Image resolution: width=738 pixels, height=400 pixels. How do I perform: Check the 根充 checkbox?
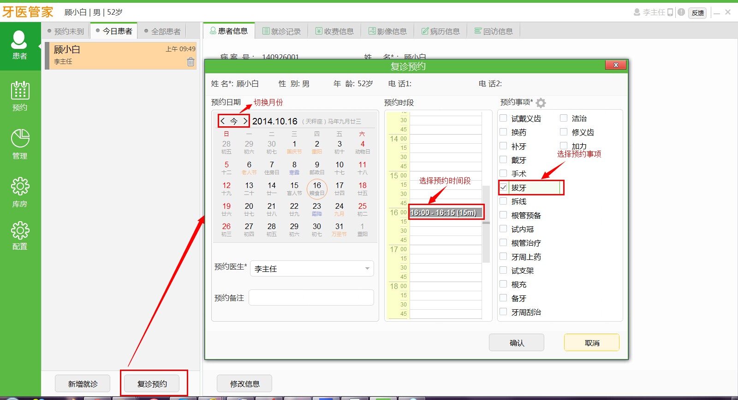[x=503, y=284]
